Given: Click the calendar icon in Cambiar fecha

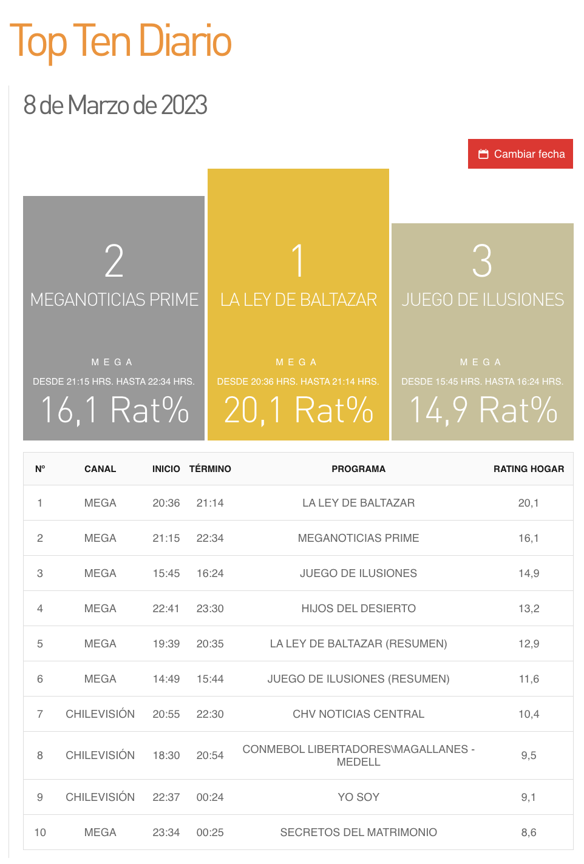Looking at the screenshot, I should click(483, 154).
